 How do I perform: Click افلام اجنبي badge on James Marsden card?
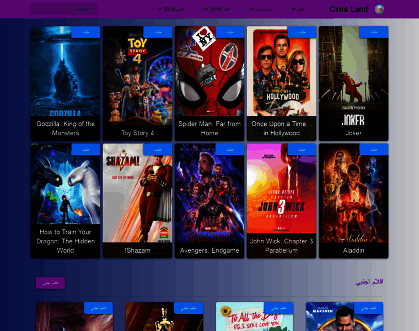368,308
